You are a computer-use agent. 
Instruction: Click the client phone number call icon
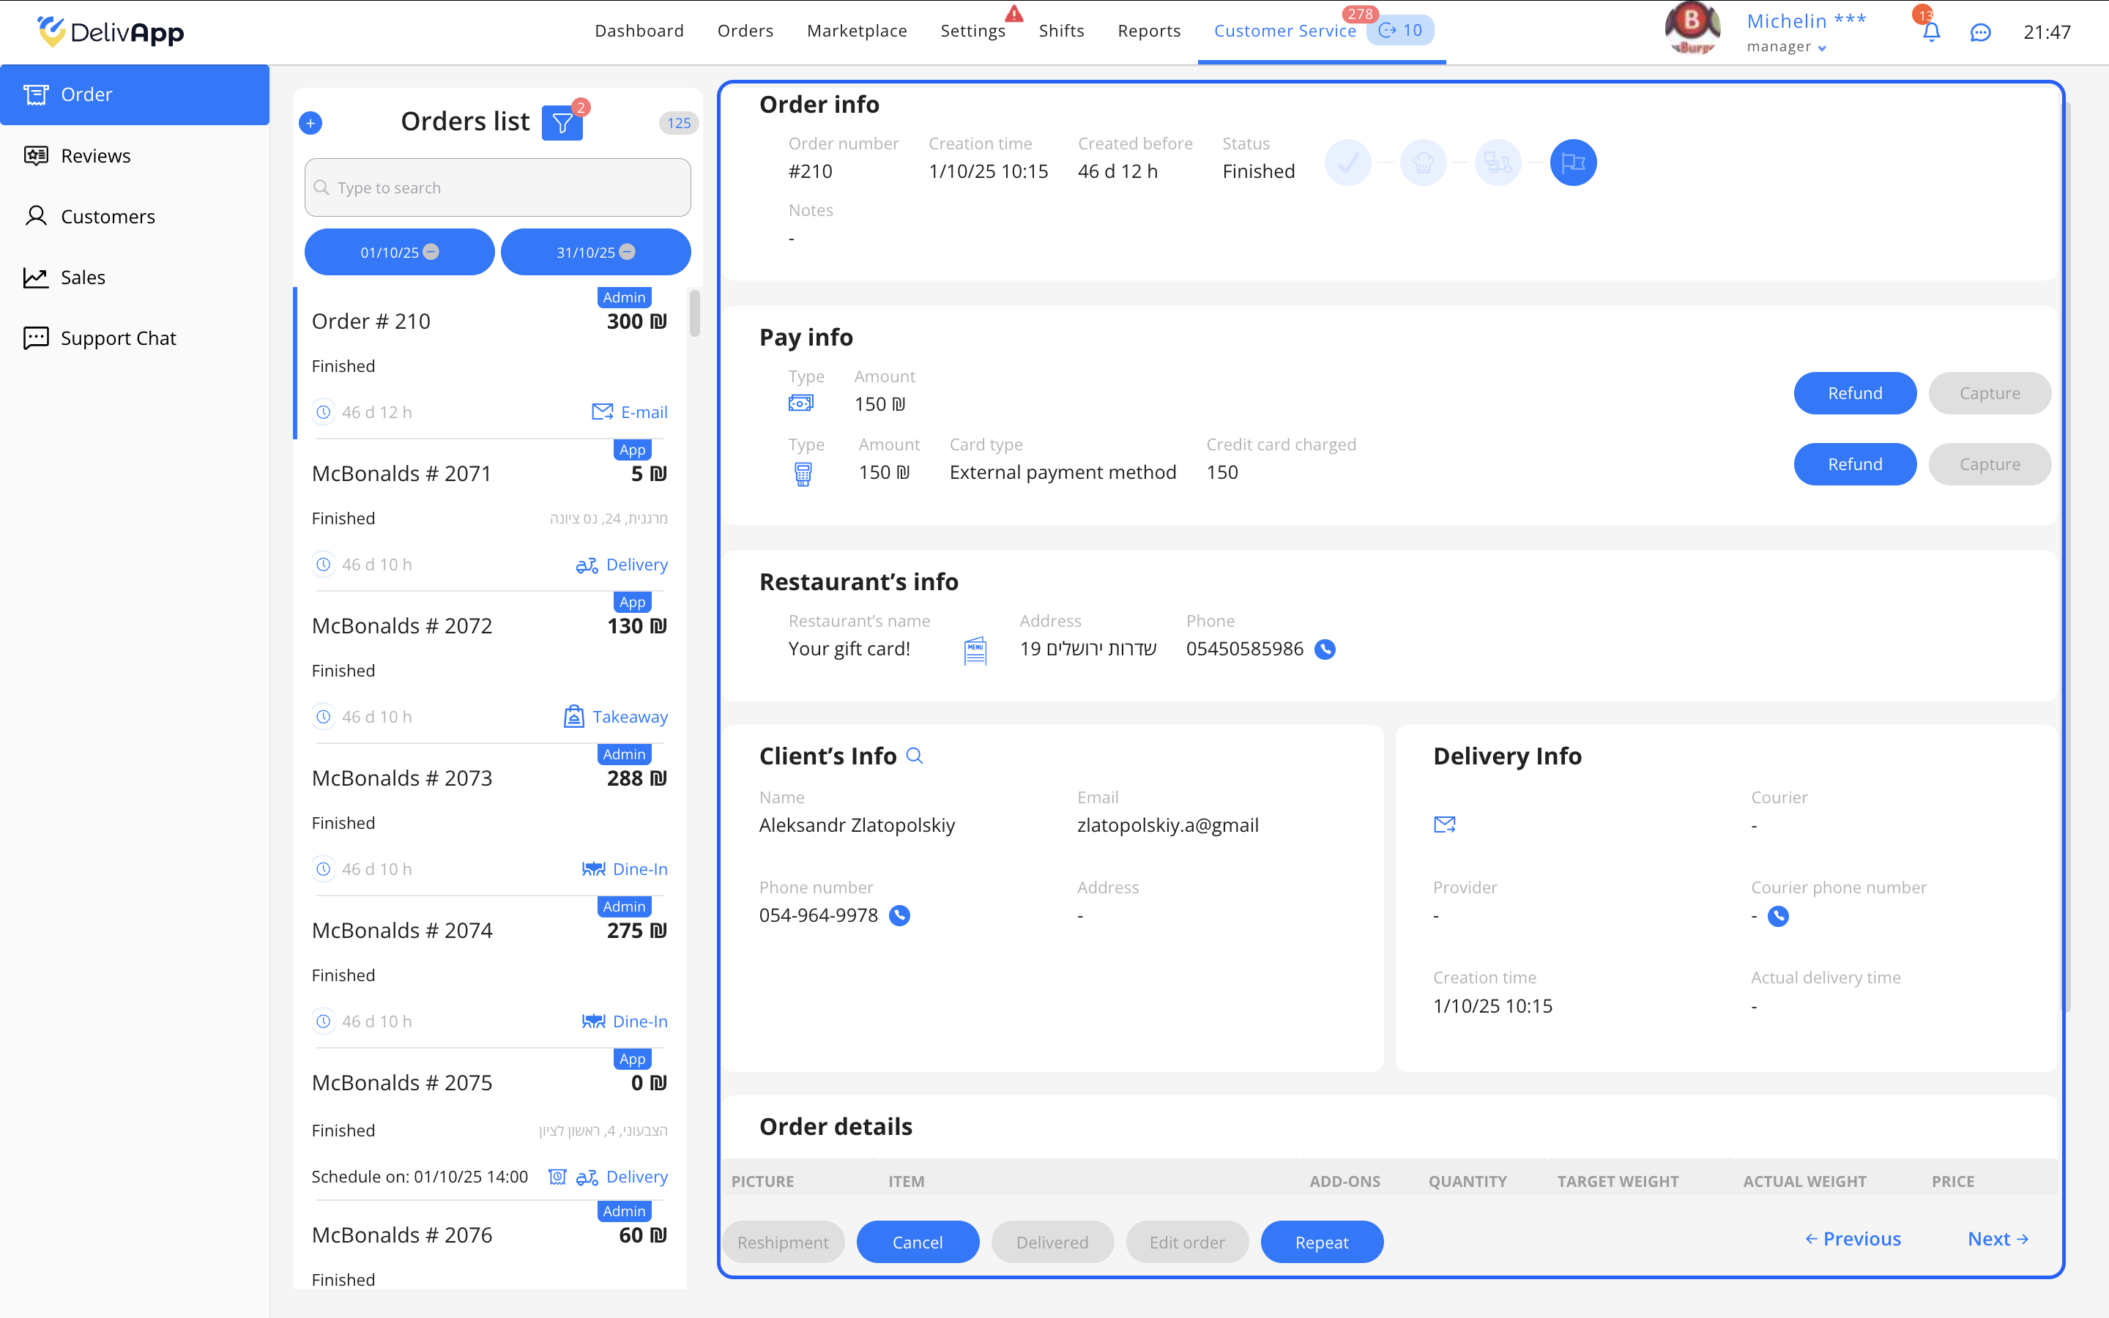pos(899,915)
